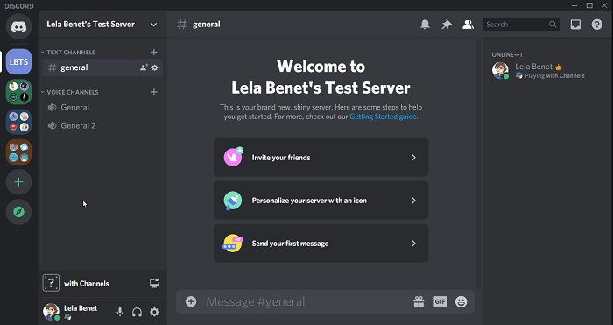This screenshot has height=325, width=613.
Task: Click the #general channel header title
Action: coord(207,25)
